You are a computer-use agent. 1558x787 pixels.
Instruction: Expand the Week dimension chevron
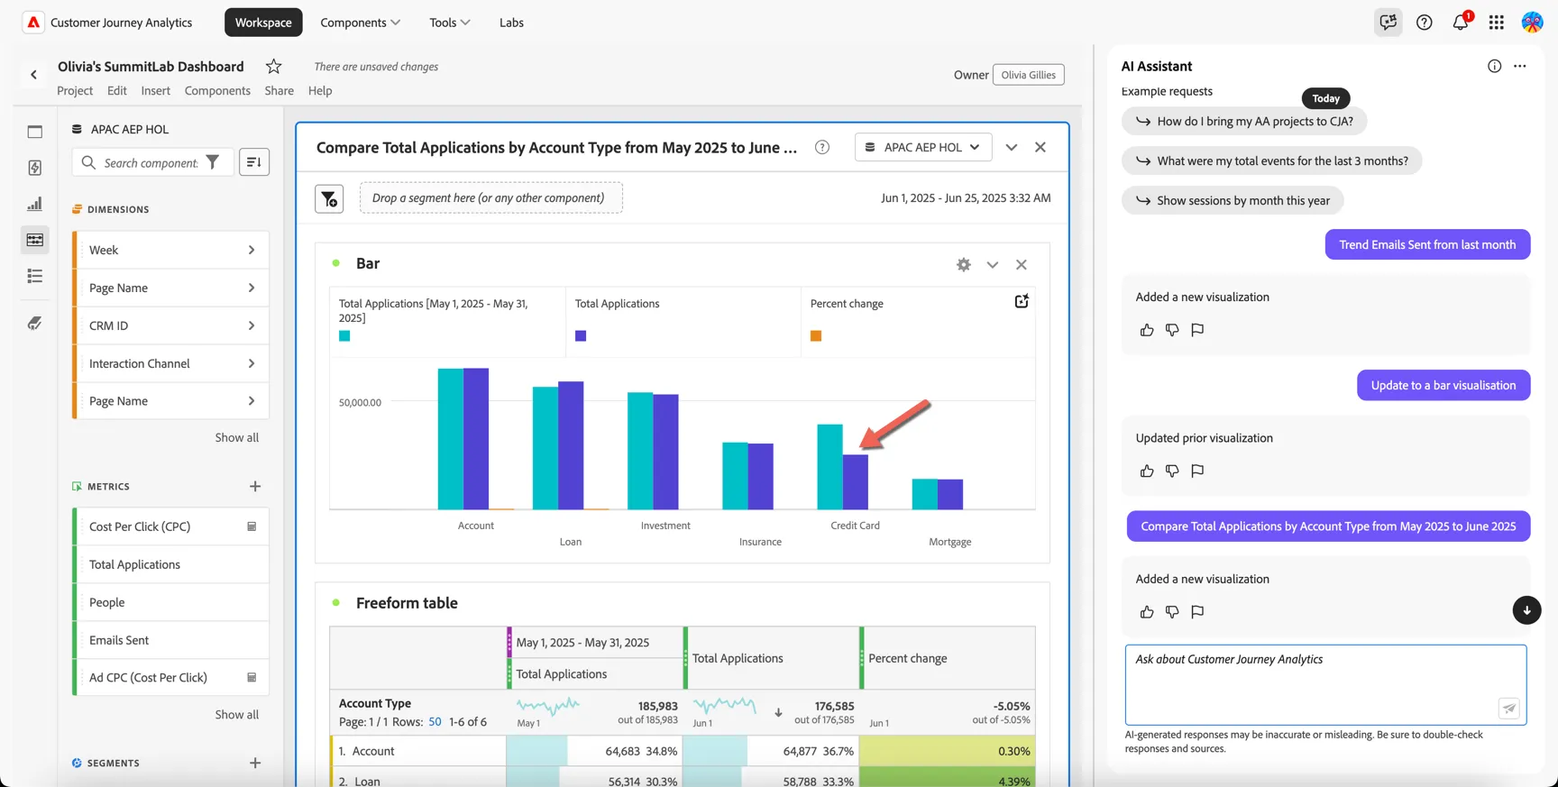click(x=252, y=250)
